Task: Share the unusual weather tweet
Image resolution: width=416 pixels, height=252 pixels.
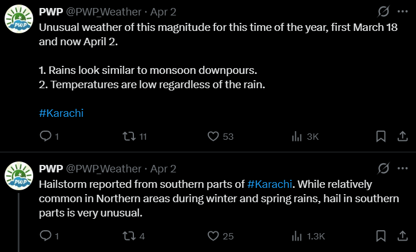Action: [x=402, y=136]
